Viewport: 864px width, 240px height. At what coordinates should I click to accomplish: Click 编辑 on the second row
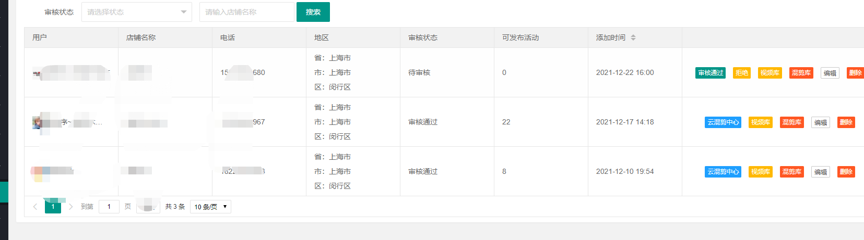coord(820,122)
